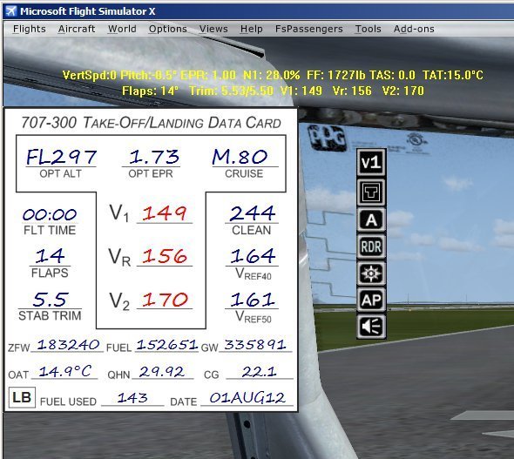Image resolution: width=514 pixels, height=459 pixels.
Task: Click the OAT 14.9°C value
Action: click(65, 372)
